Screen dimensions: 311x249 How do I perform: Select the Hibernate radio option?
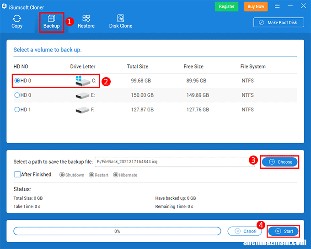(x=116, y=175)
